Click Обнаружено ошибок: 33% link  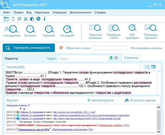click(114, 125)
